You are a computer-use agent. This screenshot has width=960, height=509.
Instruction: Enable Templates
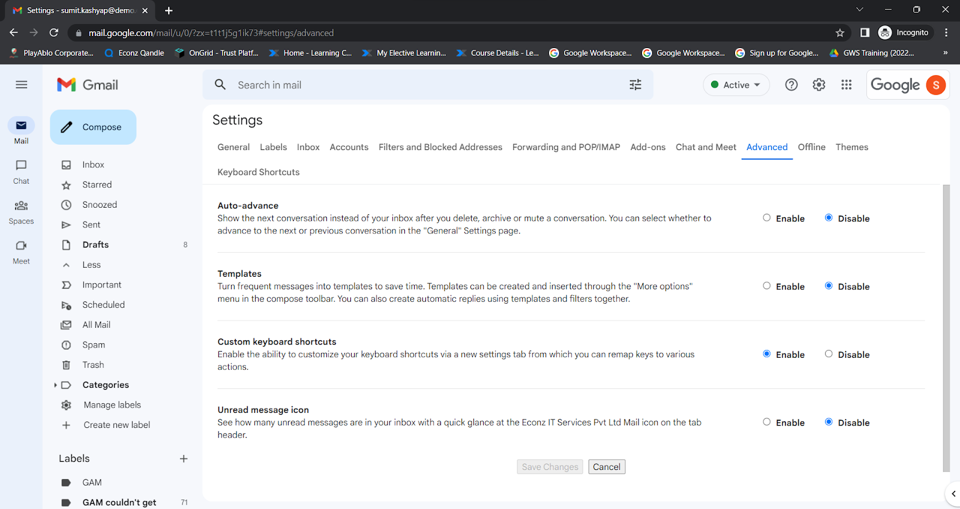767,286
